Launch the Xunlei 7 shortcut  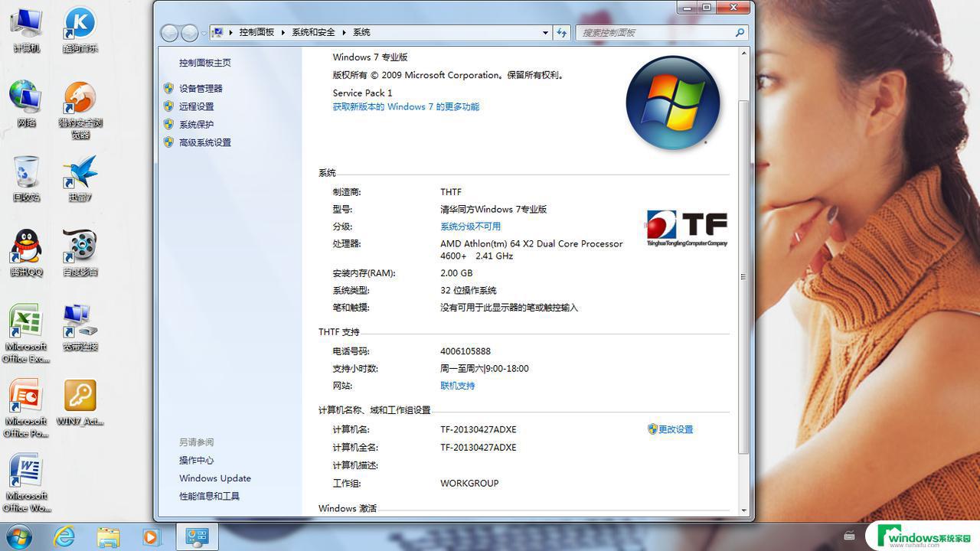click(x=80, y=179)
